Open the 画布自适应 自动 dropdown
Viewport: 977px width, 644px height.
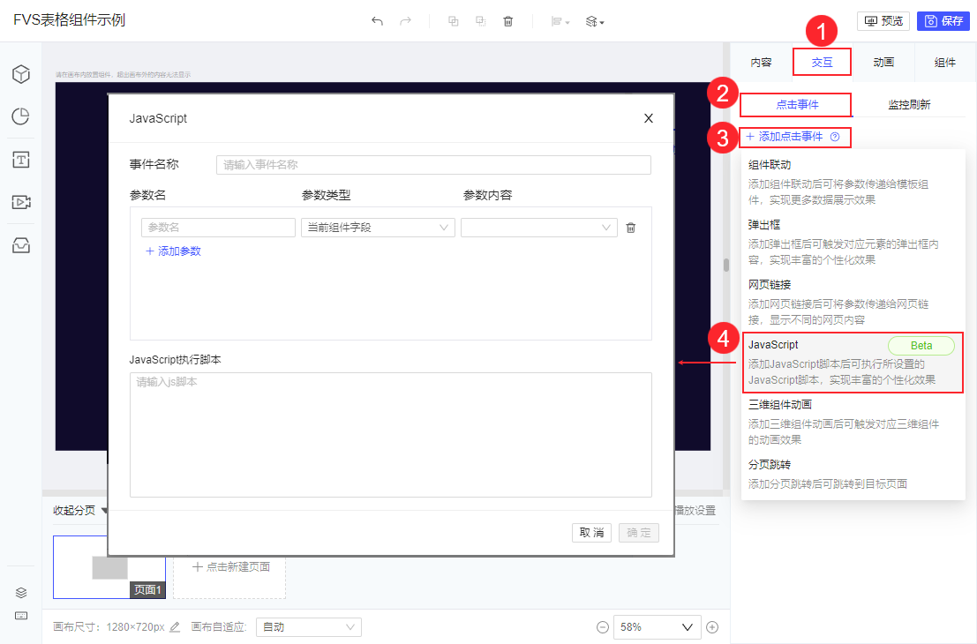coord(308,627)
